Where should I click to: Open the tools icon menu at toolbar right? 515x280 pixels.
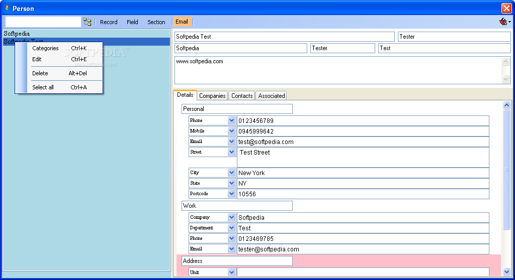coord(505,22)
